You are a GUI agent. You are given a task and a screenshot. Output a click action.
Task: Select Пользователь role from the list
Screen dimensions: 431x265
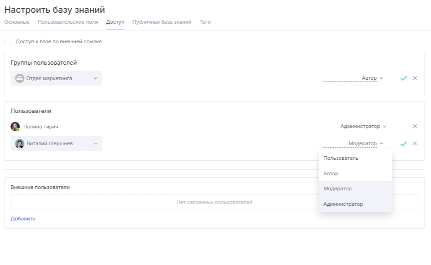[x=341, y=158]
